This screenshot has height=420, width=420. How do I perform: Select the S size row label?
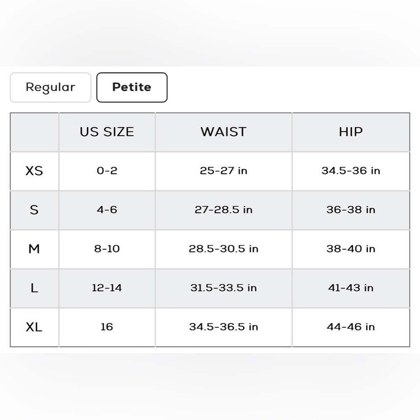(34, 210)
